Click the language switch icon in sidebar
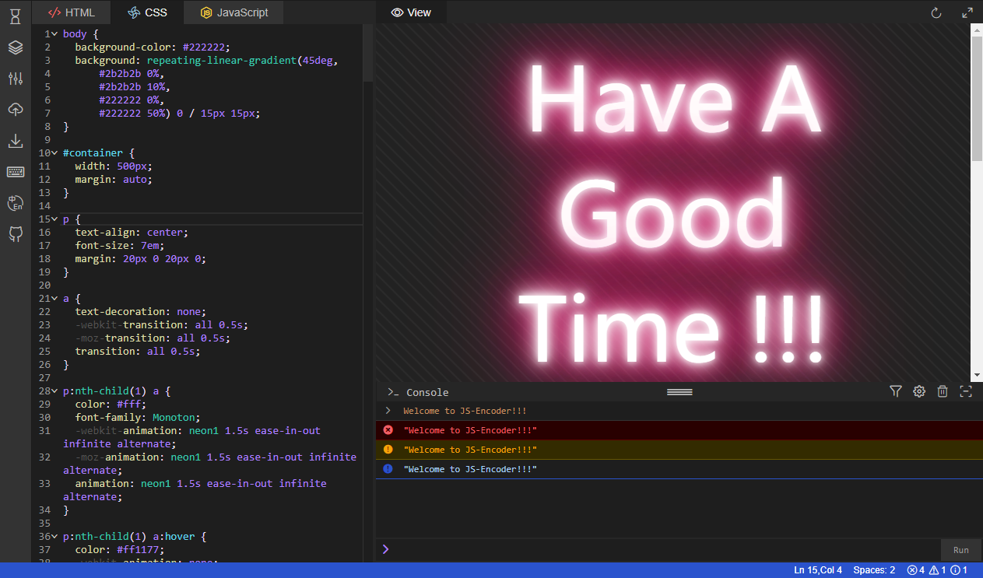This screenshot has width=983, height=578. [16, 203]
